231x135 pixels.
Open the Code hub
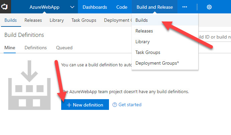coord(122,7)
